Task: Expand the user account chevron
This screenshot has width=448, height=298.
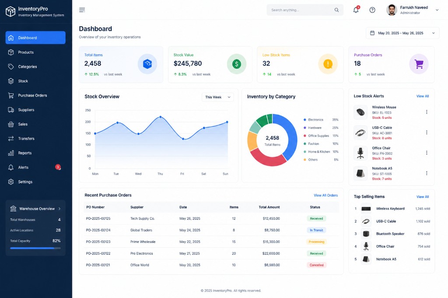Action: (437, 10)
